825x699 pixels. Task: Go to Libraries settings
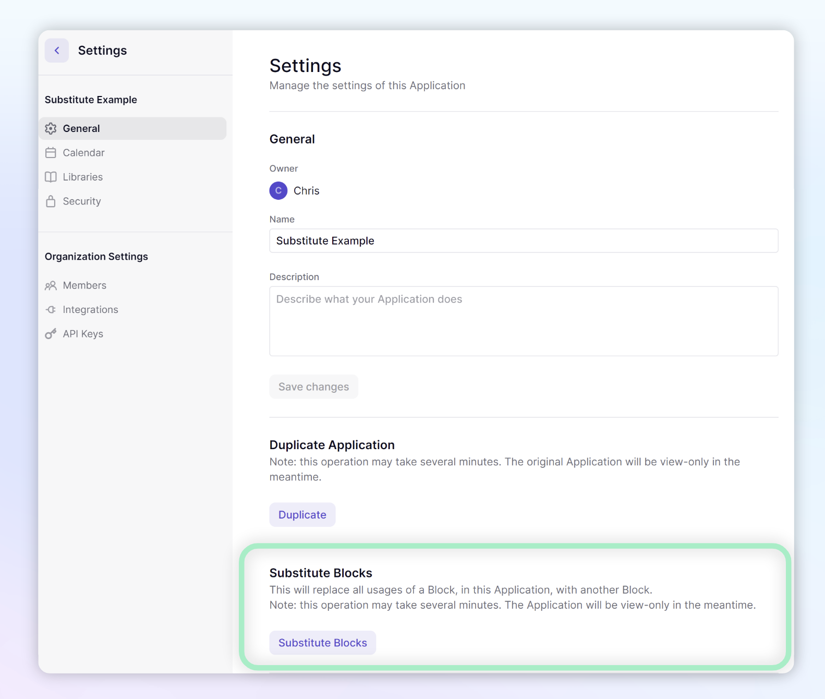click(132, 177)
